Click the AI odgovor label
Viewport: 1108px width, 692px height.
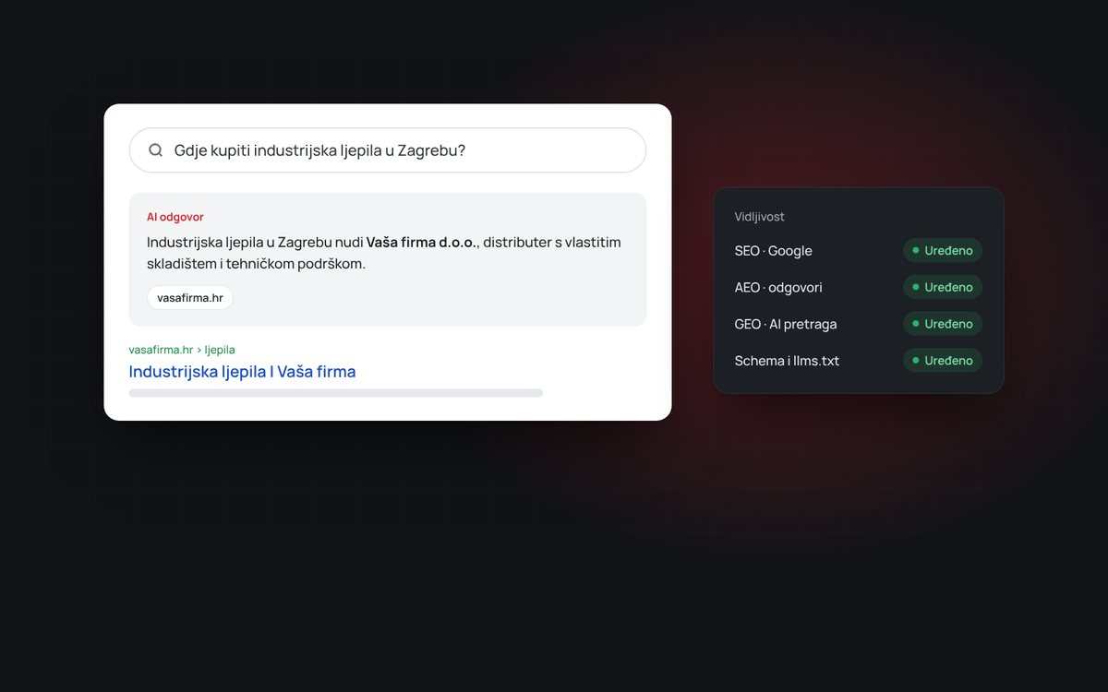coord(175,217)
